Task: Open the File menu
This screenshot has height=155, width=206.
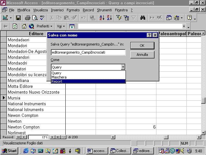Action: [12, 10]
